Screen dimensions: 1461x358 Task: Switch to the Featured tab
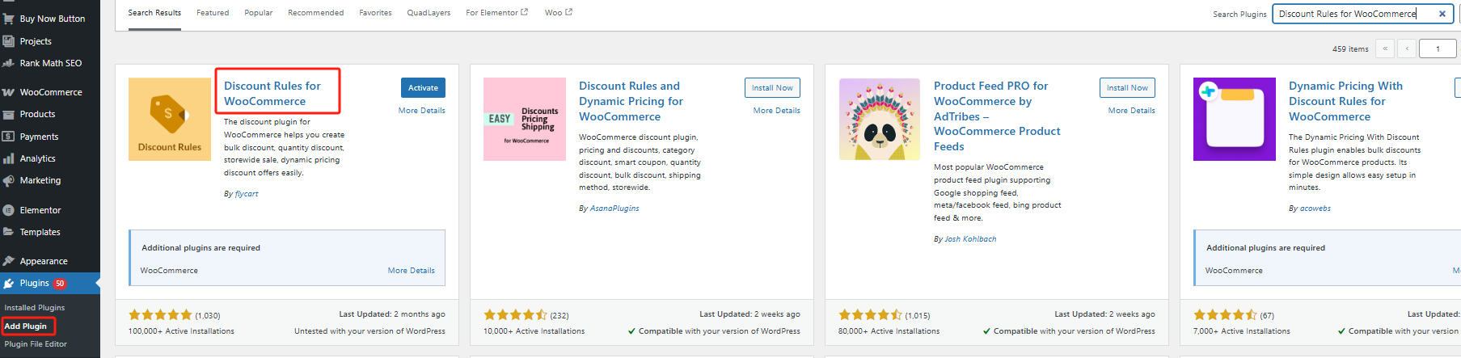pos(213,13)
